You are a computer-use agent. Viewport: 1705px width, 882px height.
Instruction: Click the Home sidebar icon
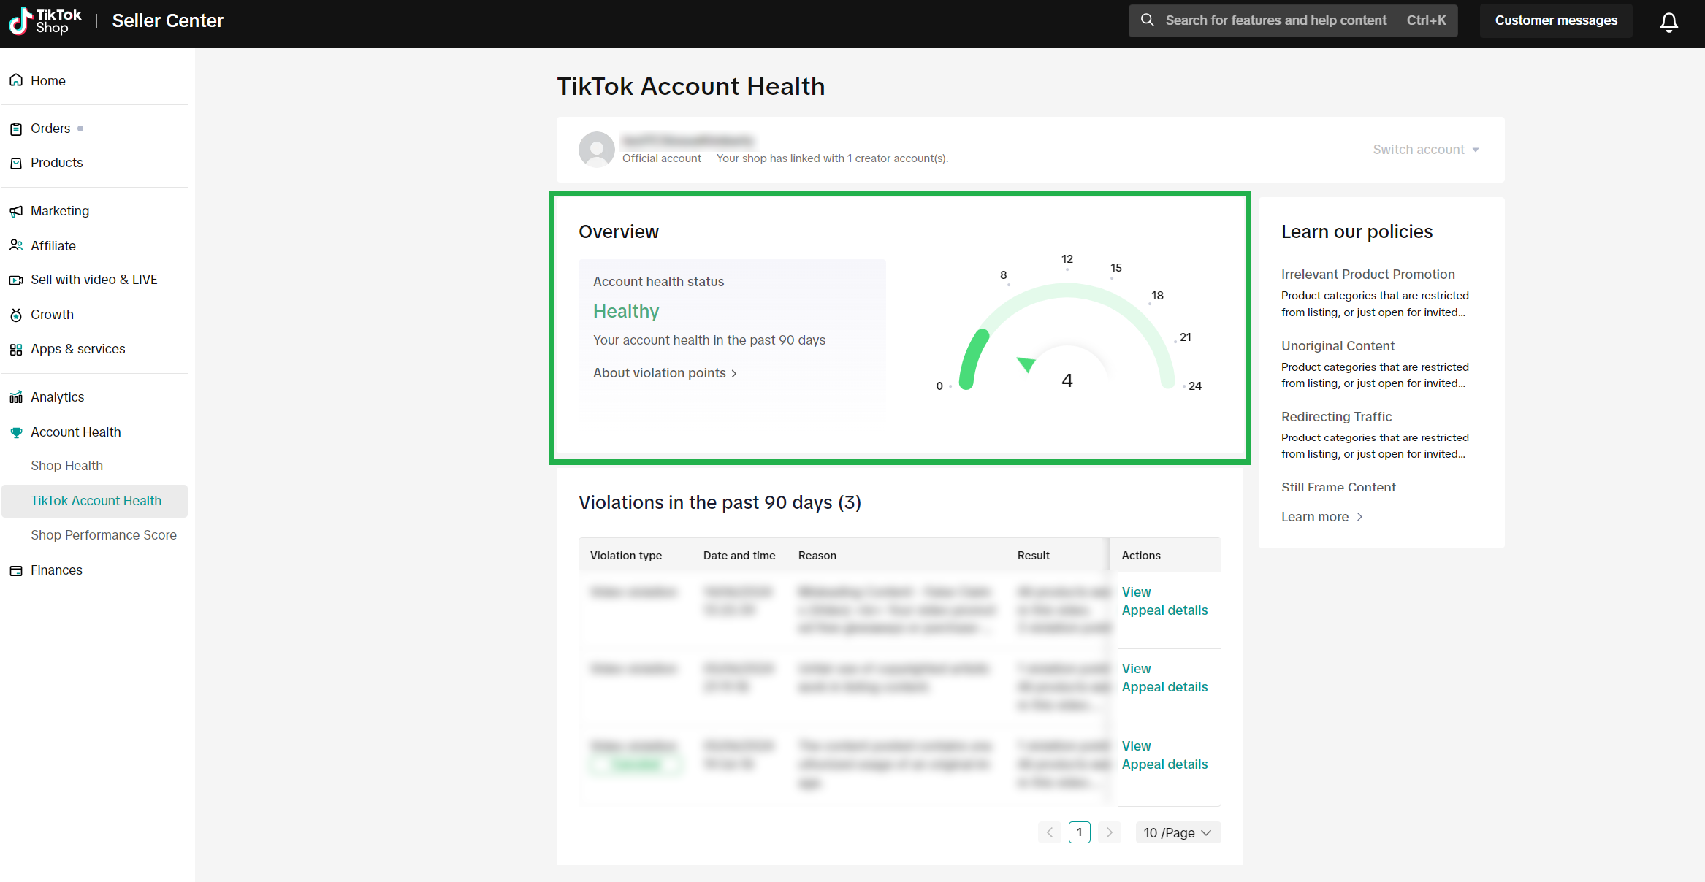16,80
